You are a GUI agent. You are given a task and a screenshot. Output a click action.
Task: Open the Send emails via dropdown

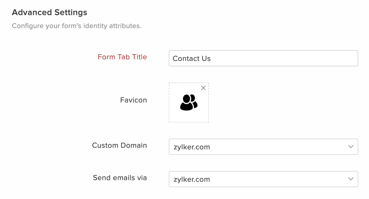click(x=263, y=179)
